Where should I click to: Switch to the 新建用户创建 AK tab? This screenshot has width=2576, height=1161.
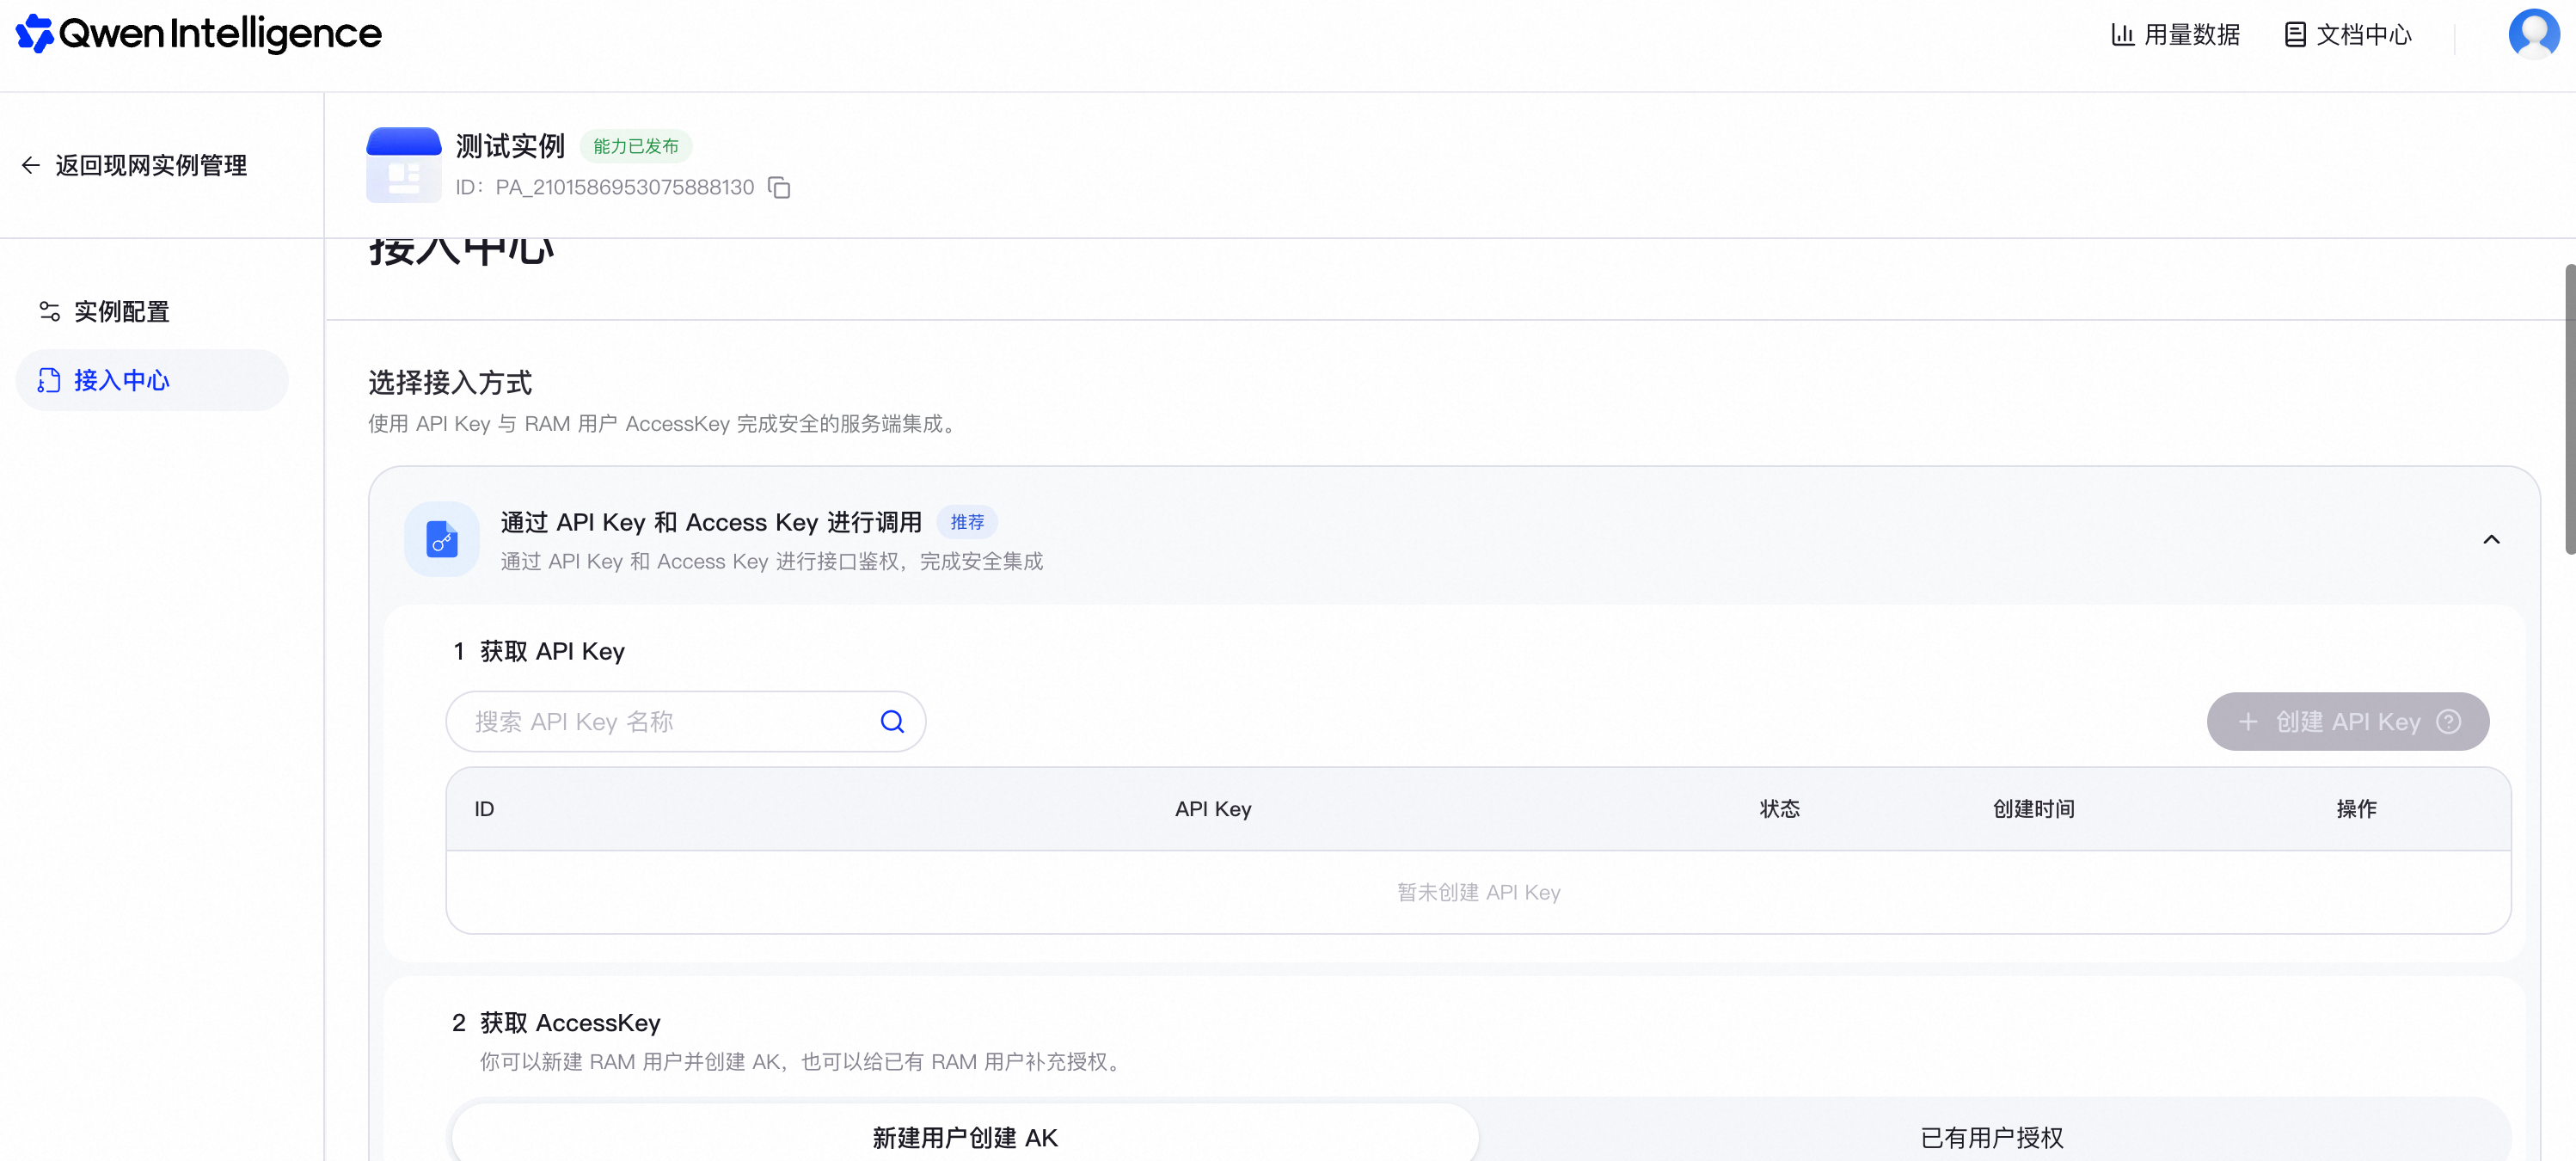tap(965, 1133)
